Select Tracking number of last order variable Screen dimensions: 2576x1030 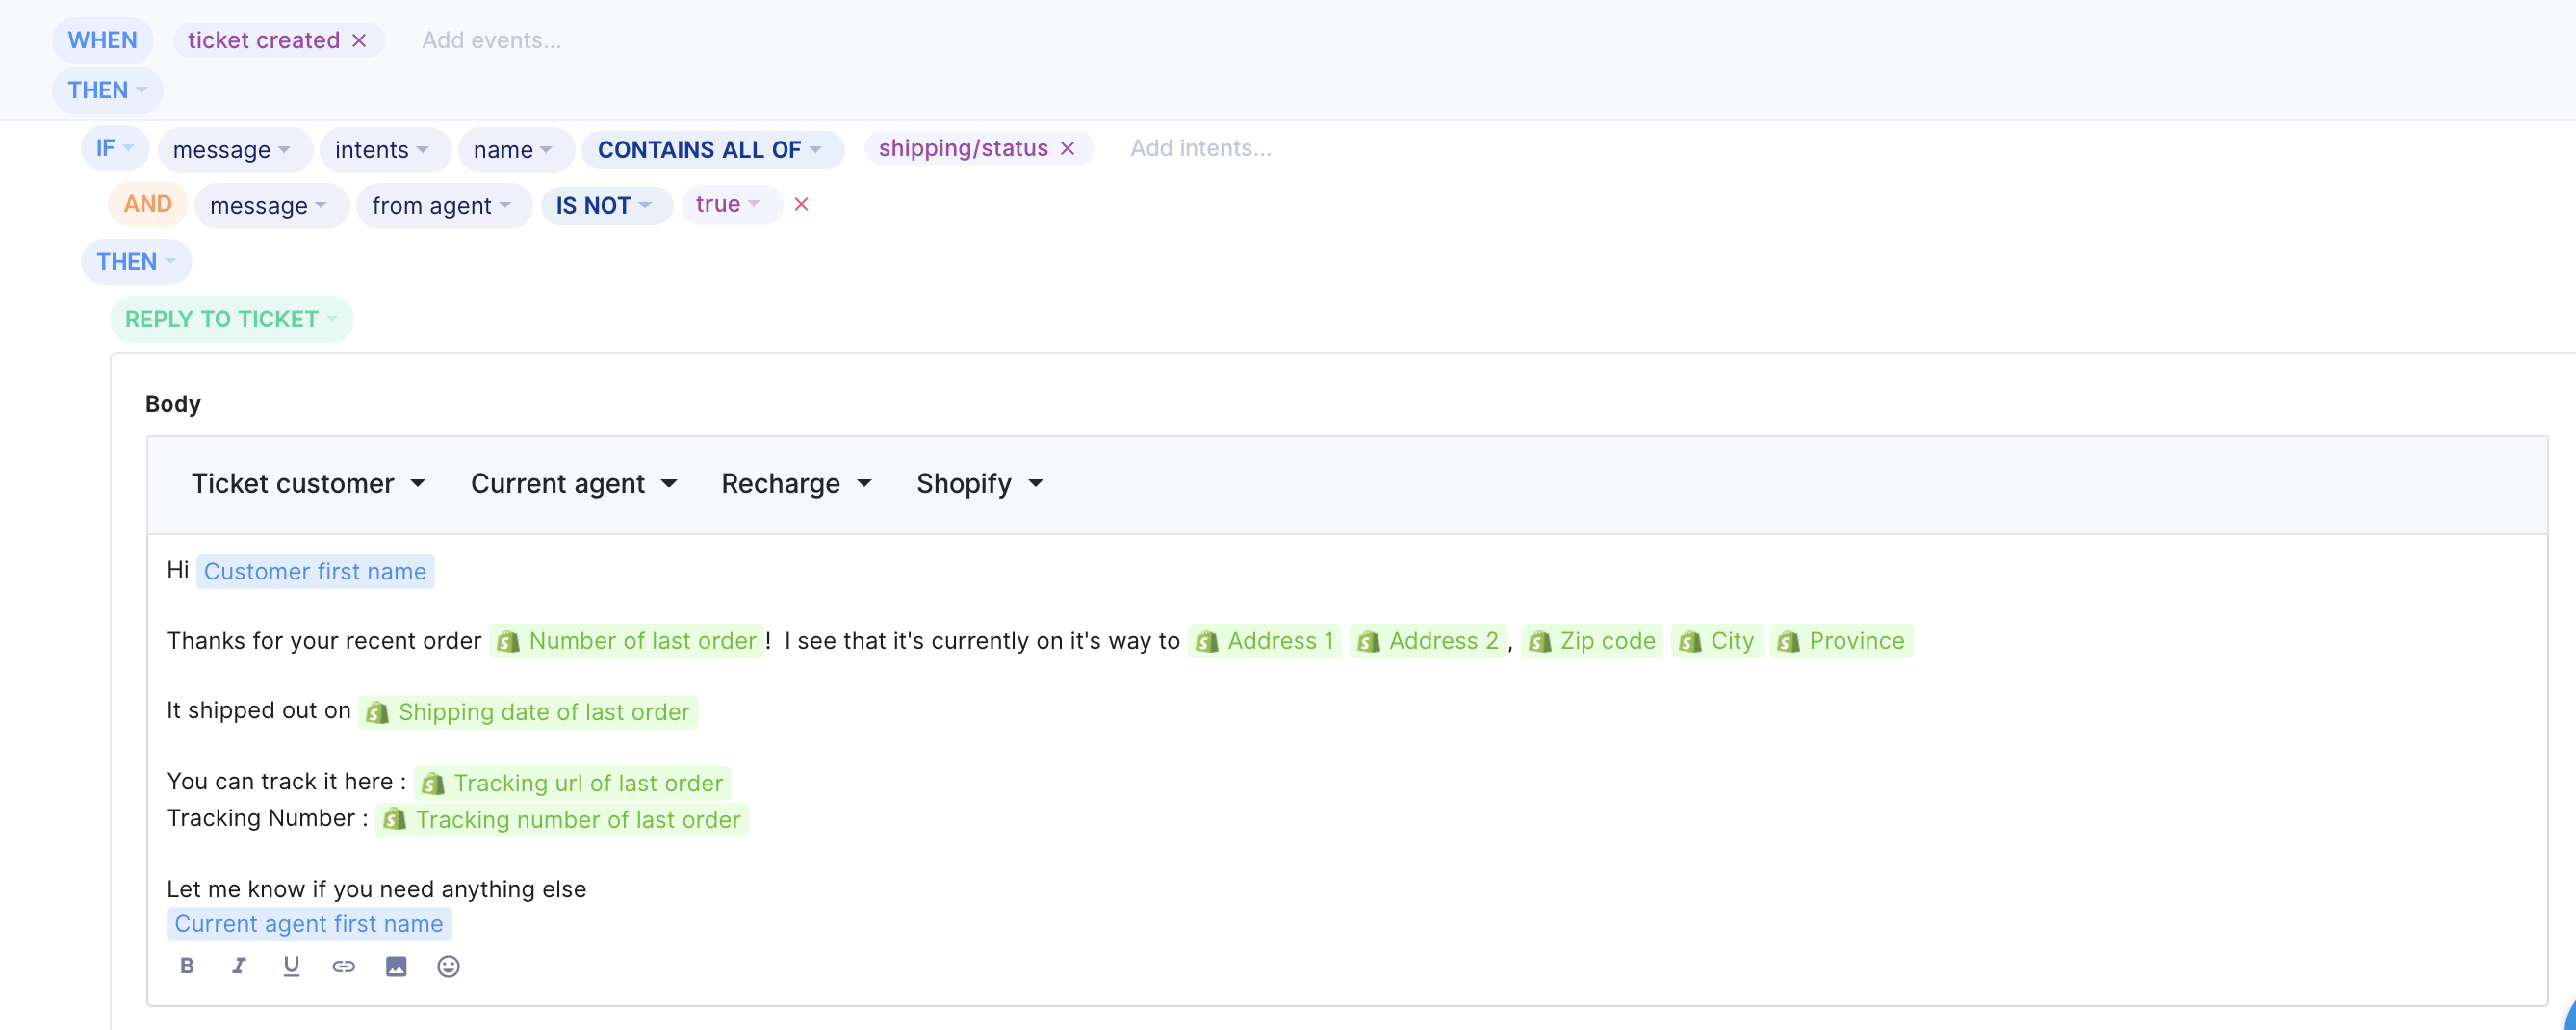(561, 819)
